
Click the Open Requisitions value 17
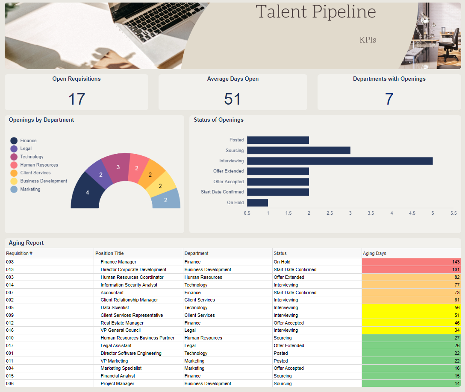point(77,99)
